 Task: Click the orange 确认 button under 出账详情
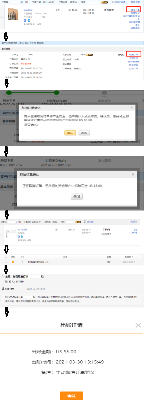[71, 396]
